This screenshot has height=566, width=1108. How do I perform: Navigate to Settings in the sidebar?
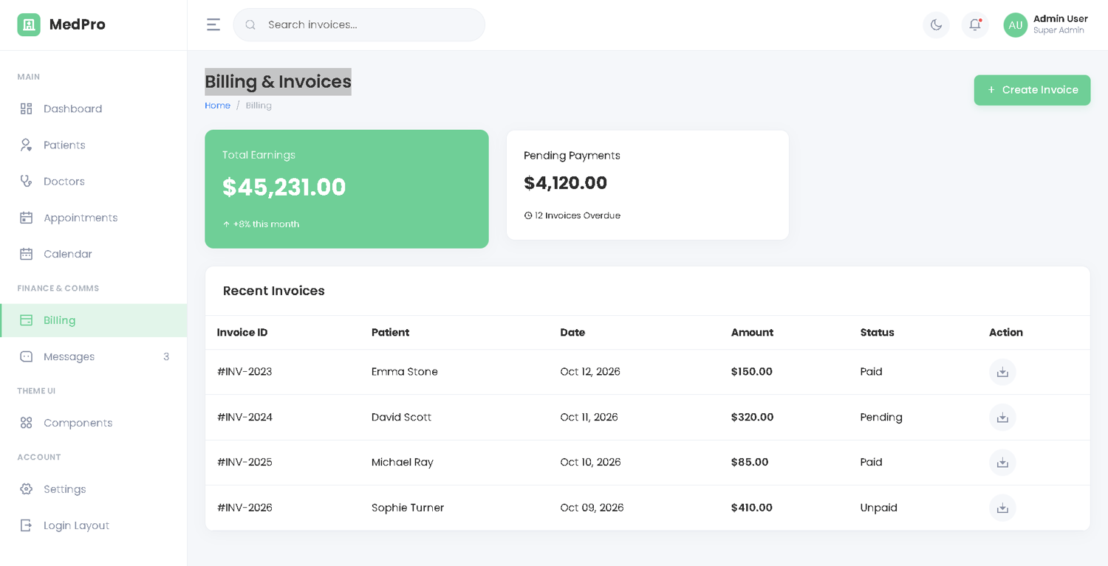pos(65,489)
